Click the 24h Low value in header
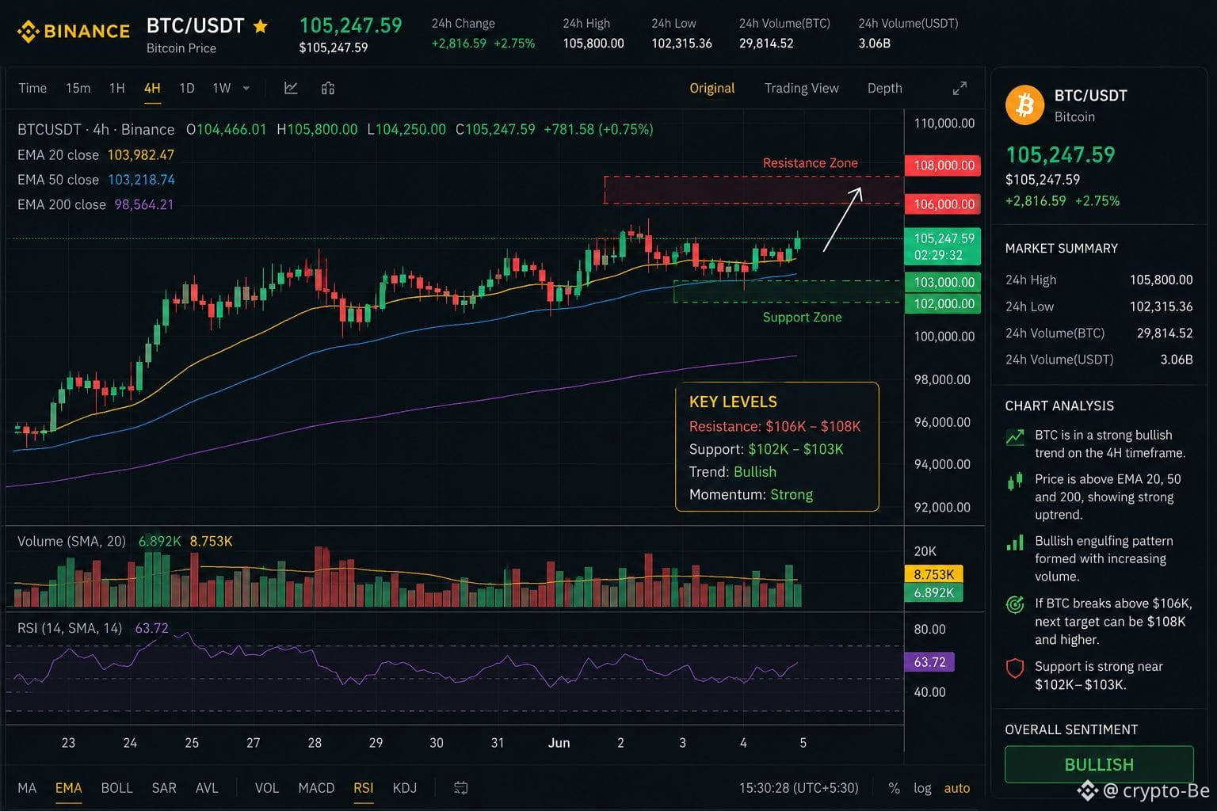Viewport: 1217px width, 811px height. (681, 44)
